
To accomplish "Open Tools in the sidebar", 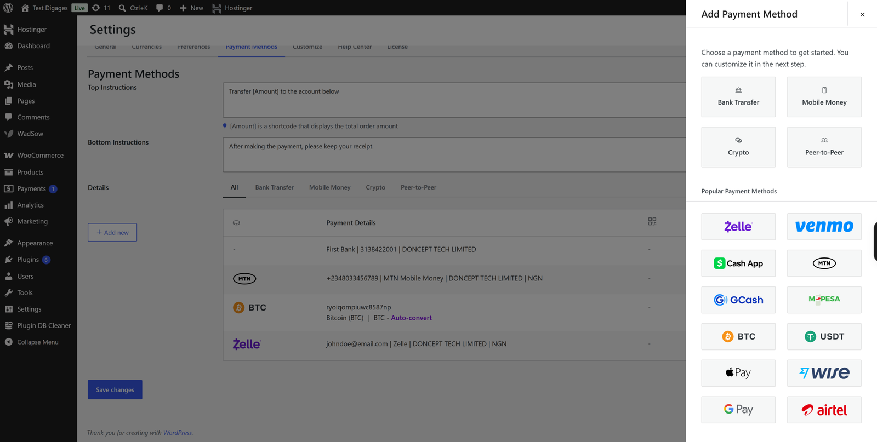I will pos(38,292).
